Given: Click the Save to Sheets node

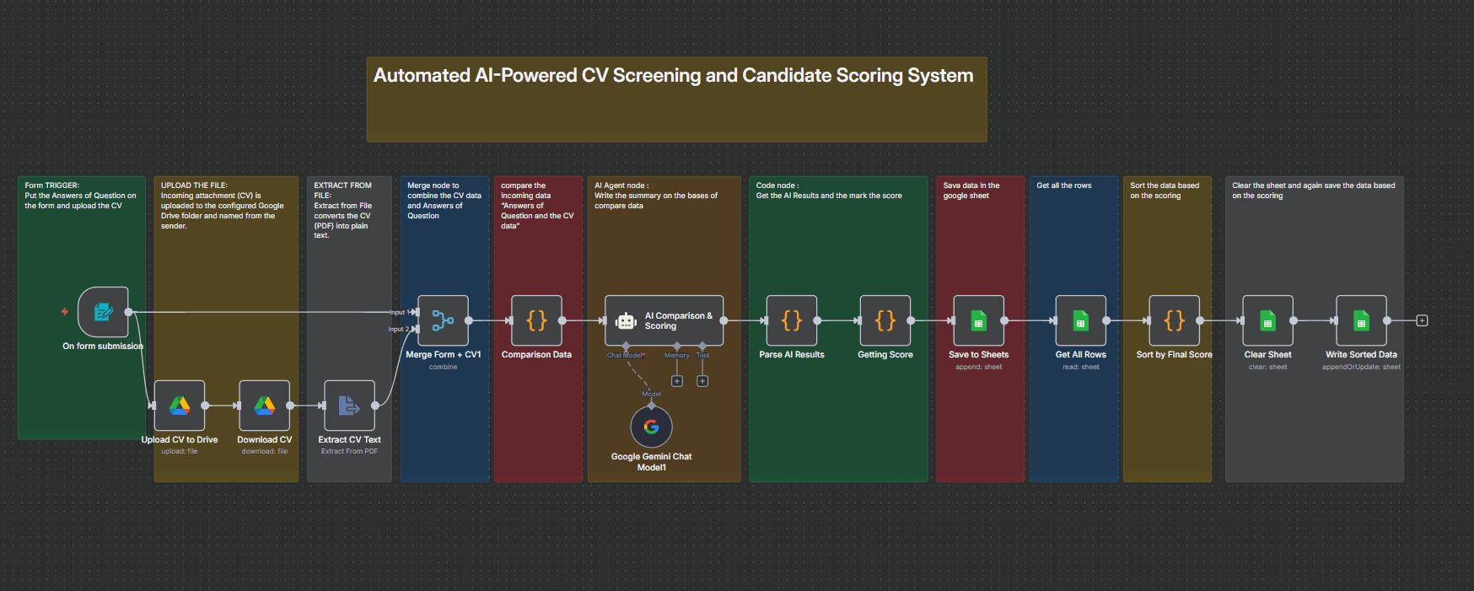Looking at the screenshot, I should [x=978, y=320].
